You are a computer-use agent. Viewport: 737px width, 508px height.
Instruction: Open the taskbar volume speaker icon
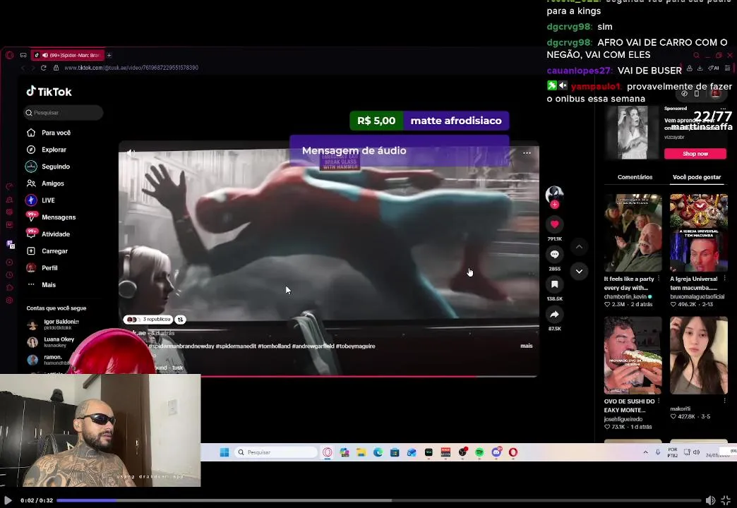point(696,452)
